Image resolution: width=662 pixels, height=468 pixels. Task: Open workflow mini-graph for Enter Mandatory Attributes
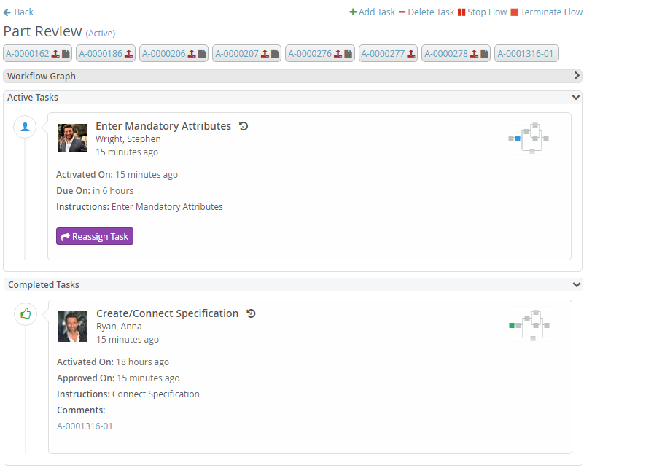point(529,138)
